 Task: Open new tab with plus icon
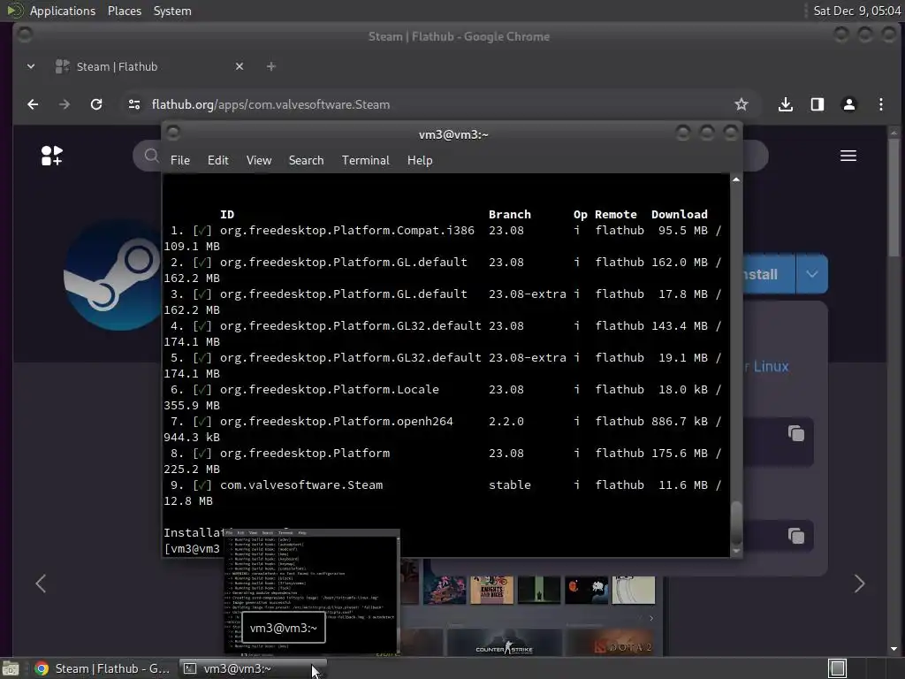[x=270, y=66]
